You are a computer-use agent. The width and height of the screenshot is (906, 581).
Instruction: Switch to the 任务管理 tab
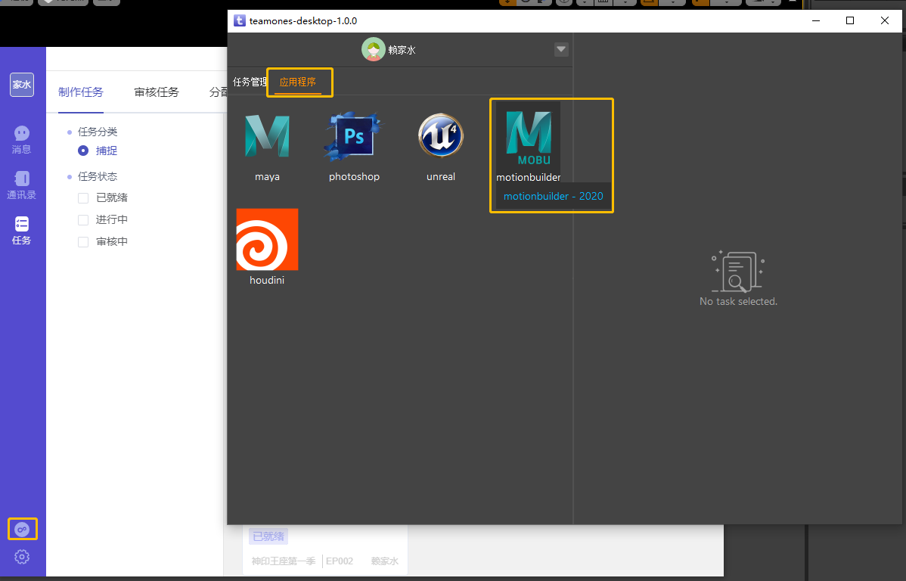coord(250,82)
